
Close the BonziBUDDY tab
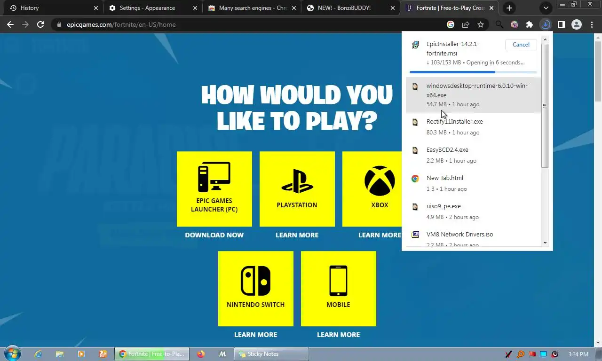(x=392, y=8)
